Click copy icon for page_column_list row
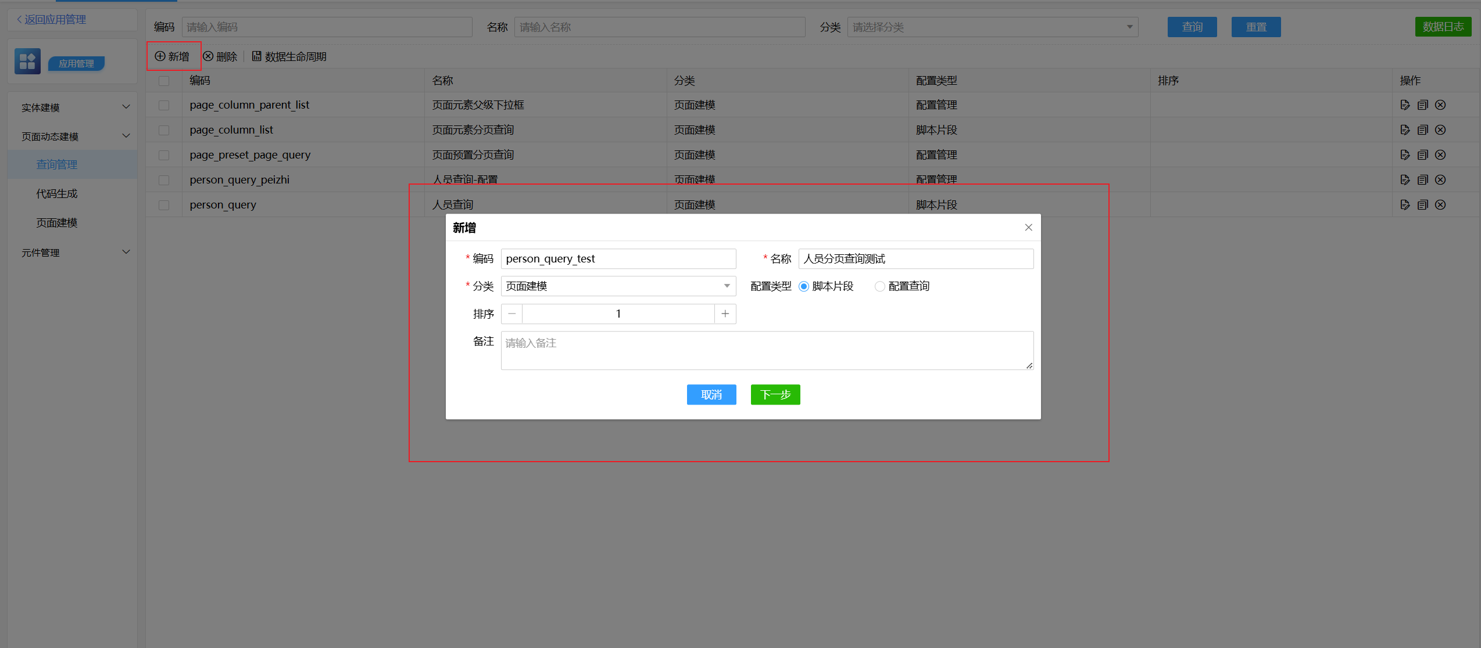 (x=1422, y=130)
